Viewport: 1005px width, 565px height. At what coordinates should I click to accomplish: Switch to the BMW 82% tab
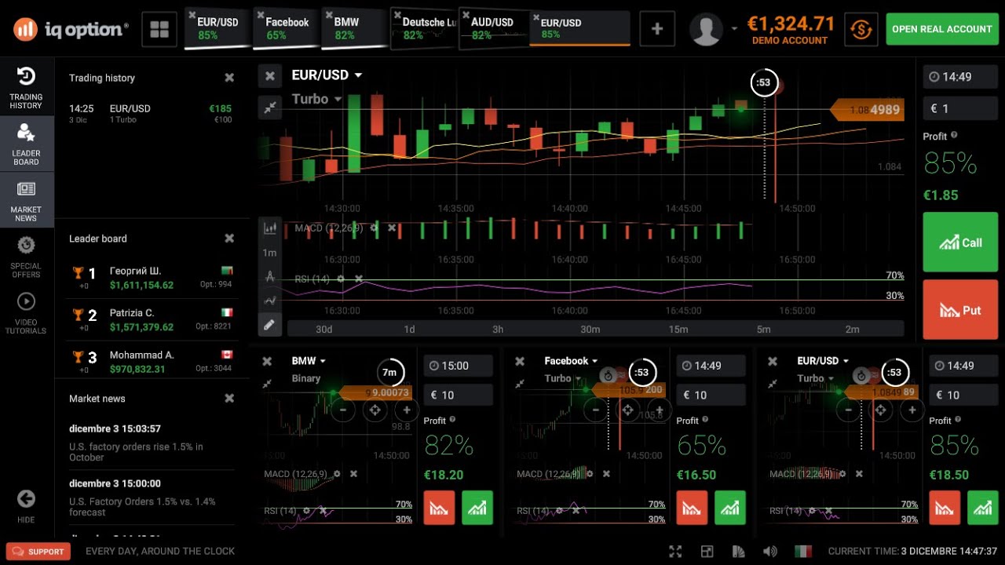click(x=354, y=28)
